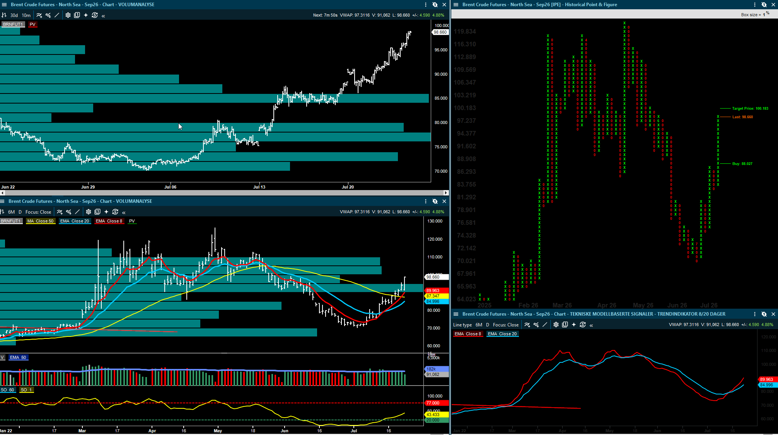778x435 pixels.
Task: Toggle green PV label in 6M daily chart
Action: coord(132,221)
